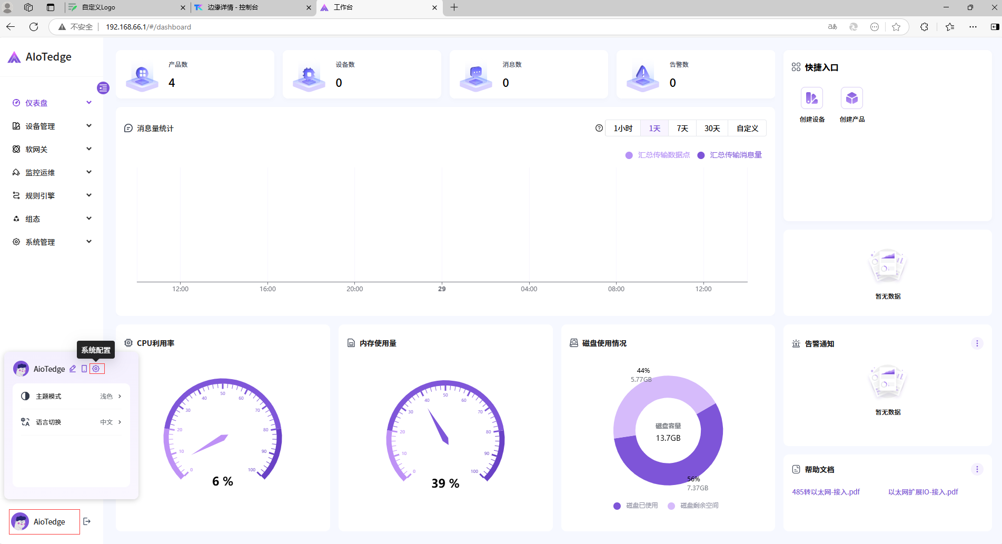This screenshot has width=1002, height=544.
Task: Open the Create Product shortcut icon
Action: click(851, 98)
